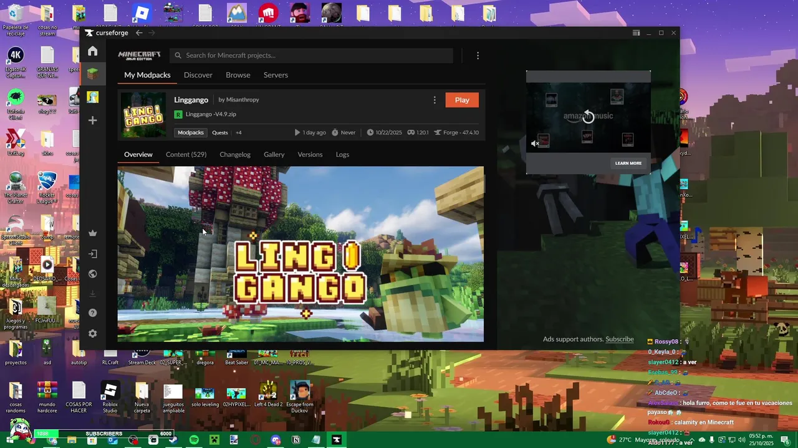Open the Browse tab
This screenshot has width=798, height=448.
pyautogui.click(x=238, y=75)
